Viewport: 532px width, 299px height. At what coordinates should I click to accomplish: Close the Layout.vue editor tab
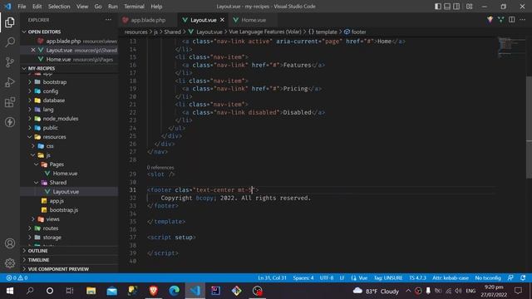tap(222, 20)
